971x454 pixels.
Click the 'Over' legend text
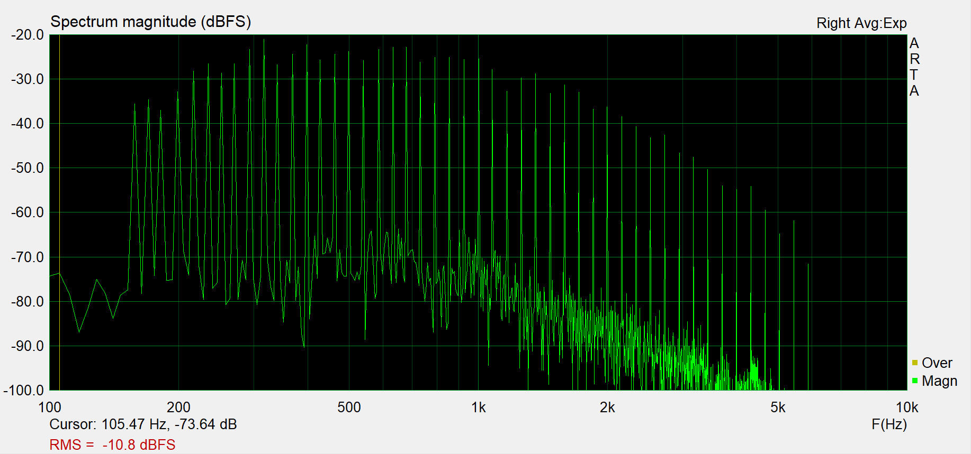tap(937, 363)
